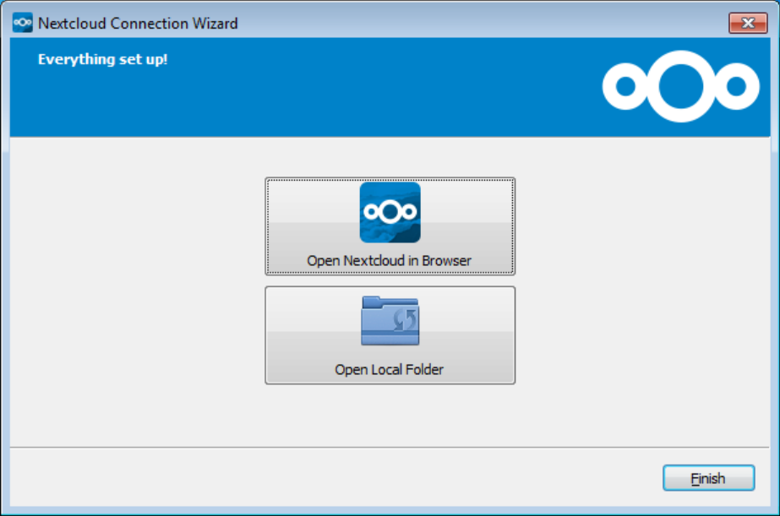The image size is (780, 516).
Task: Click the blue Nextcloud icon above the browser label
Action: pyautogui.click(x=390, y=212)
